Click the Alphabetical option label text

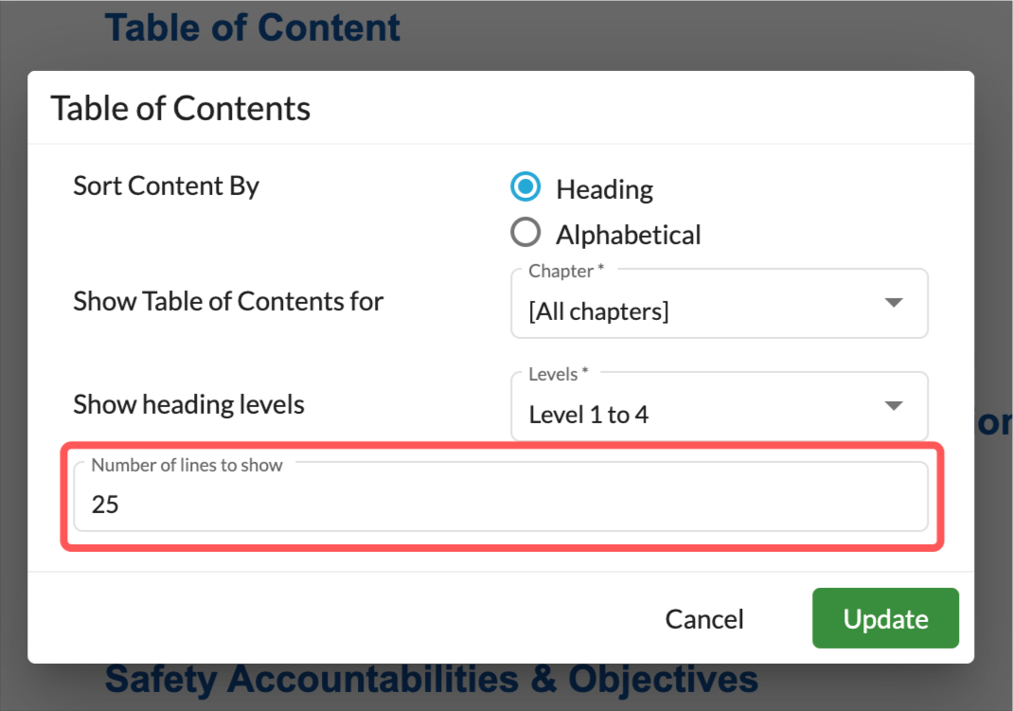(x=629, y=235)
